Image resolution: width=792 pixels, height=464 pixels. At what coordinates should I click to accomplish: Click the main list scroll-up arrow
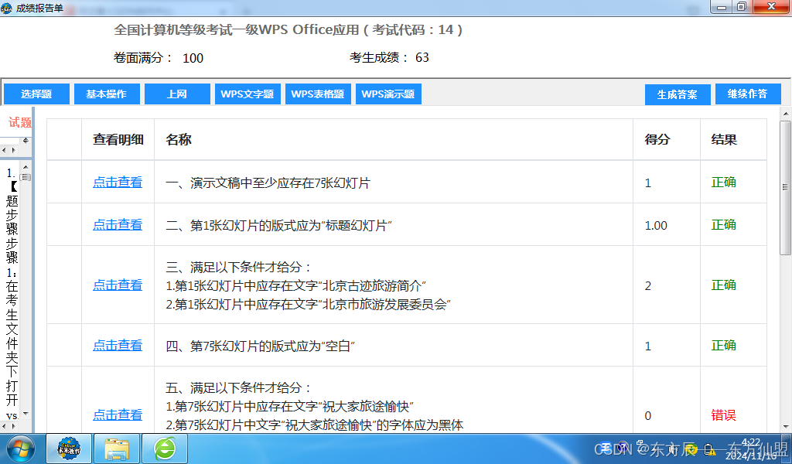[x=785, y=114]
